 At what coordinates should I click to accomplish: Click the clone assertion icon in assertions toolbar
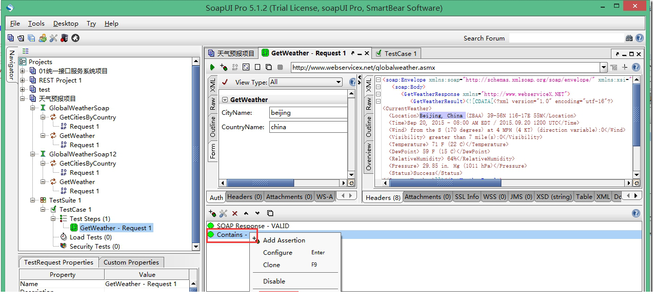(270, 213)
